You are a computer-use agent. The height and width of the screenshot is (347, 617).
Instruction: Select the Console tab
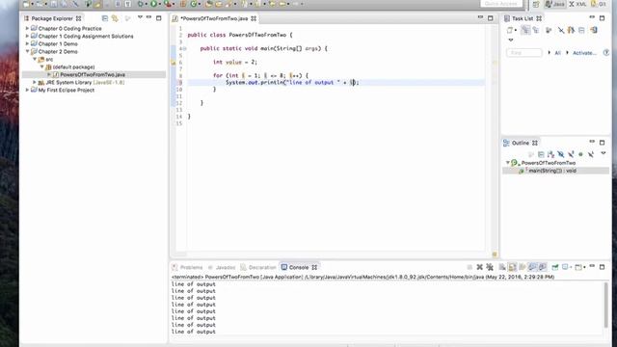click(299, 267)
